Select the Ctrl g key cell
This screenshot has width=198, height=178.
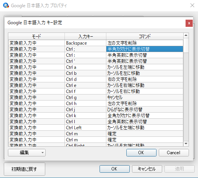(85, 98)
